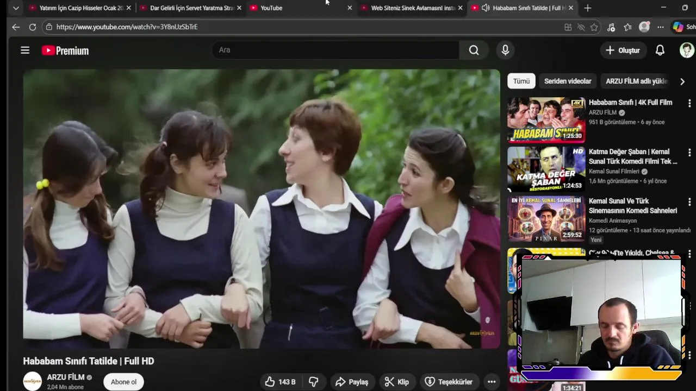
Task: Open a new browser tab
Action: pyautogui.click(x=588, y=8)
